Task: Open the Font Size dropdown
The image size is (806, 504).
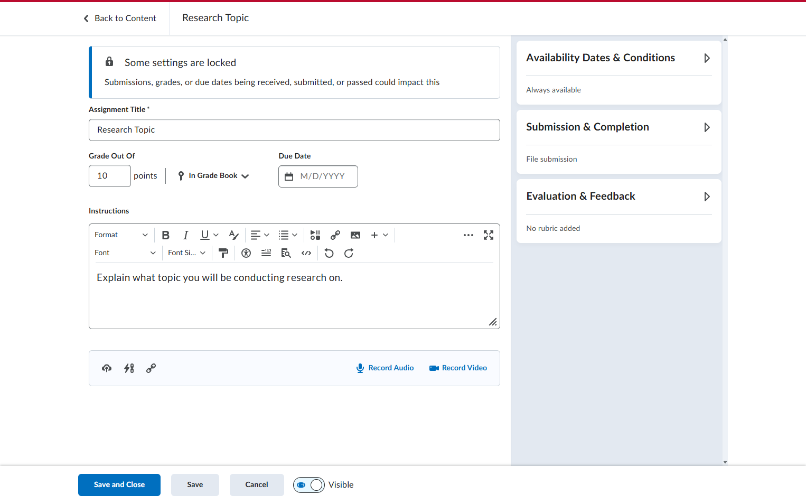Action: 187,253
